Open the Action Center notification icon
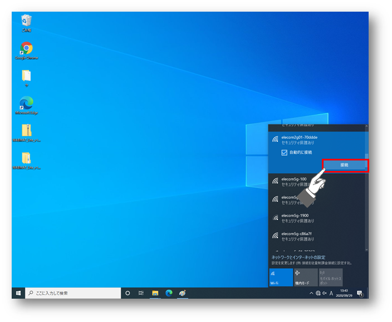The width and height of the screenshot is (392, 322). [x=360, y=293]
